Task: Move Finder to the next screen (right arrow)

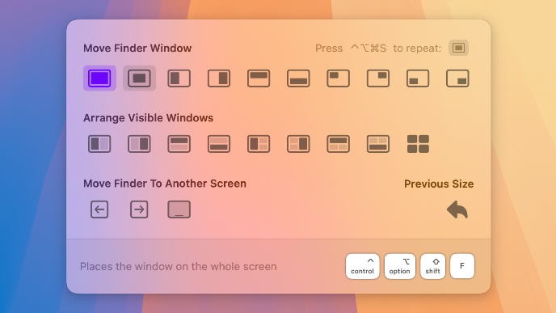Action: pyautogui.click(x=139, y=209)
